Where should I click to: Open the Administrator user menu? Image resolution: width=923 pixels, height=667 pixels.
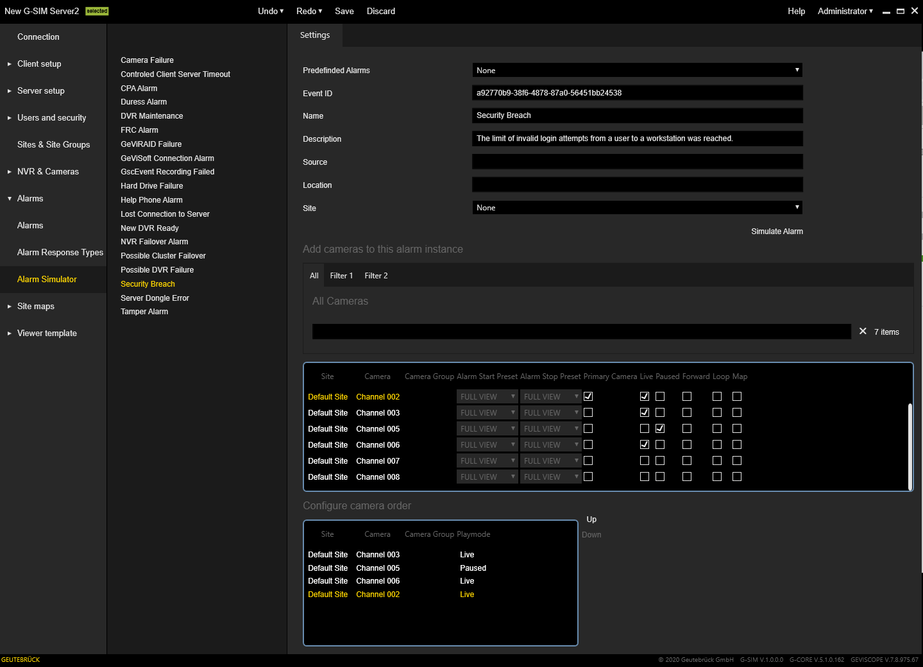(845, 11)
